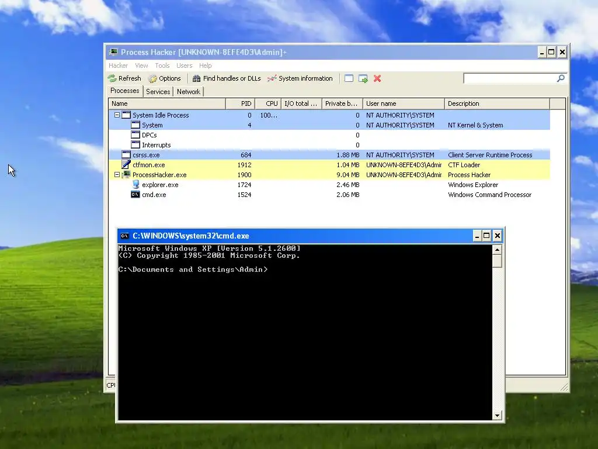Focus the process search input field
The width and height of the screenshot is (598, 449).
tap(510, 78)
